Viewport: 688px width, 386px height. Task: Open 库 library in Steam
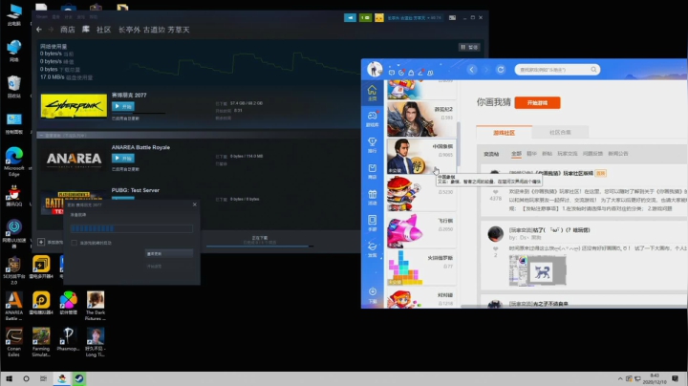tap(86, 30)
